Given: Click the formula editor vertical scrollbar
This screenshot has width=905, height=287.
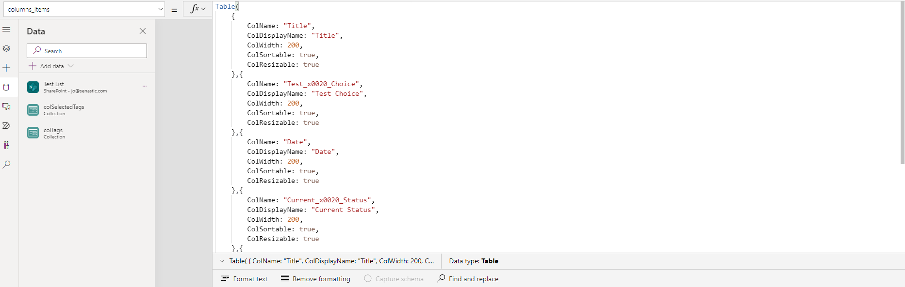Looking at the screenshot, I should (x=902, y=82).
